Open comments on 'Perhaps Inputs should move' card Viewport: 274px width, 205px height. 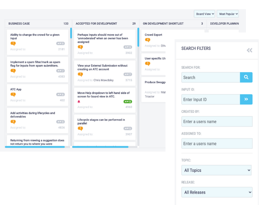[x=80, y=47]
